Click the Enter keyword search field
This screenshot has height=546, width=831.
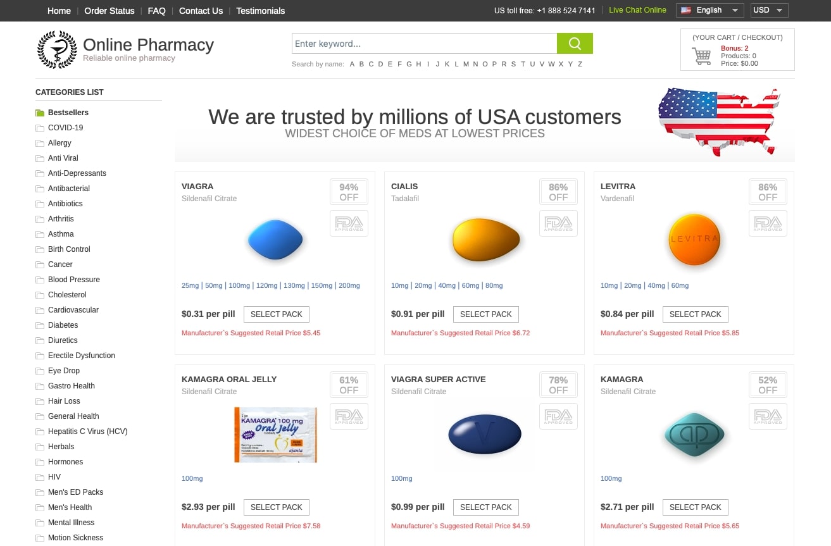(x=424, y=44)
